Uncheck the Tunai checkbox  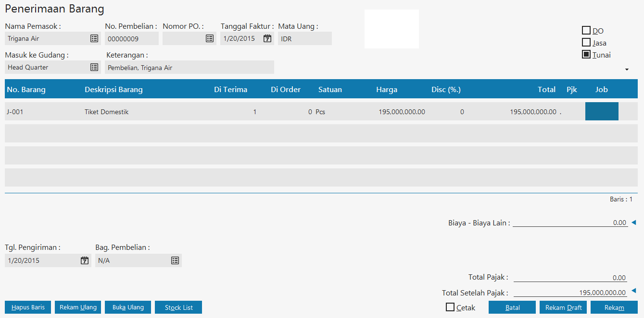[586, 55]
